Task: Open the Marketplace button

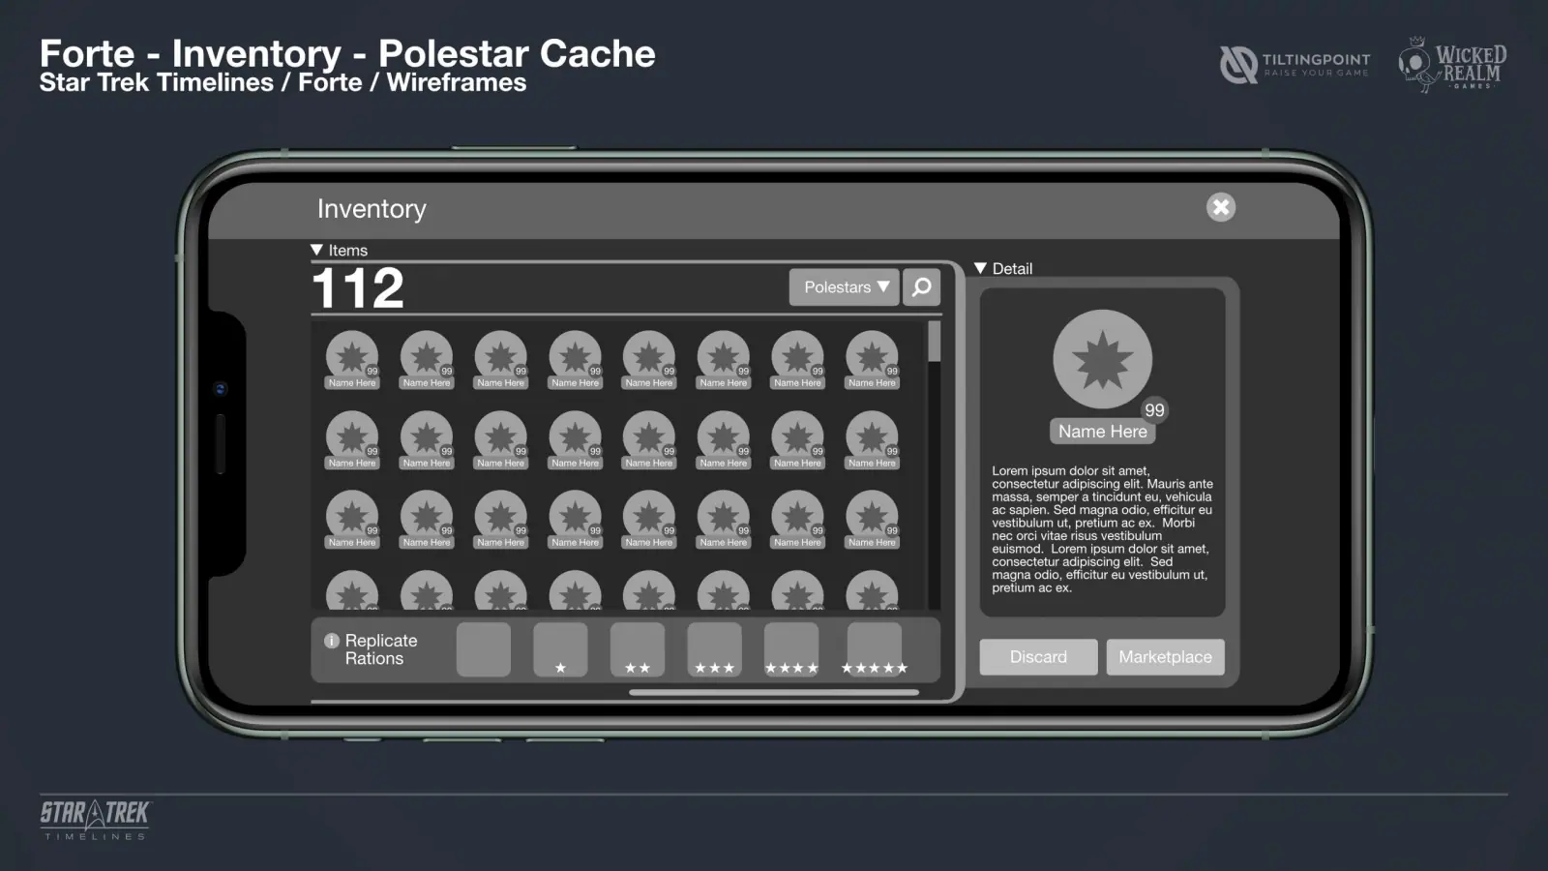Action: tap(1165, 657)
